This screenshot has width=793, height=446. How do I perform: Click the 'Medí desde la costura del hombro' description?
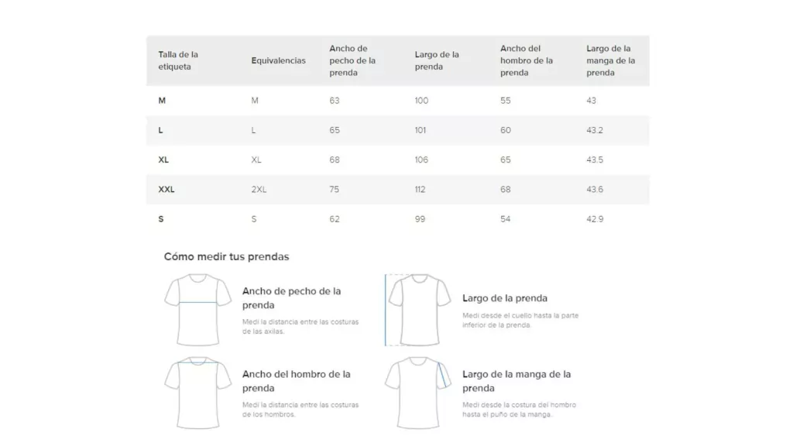519,410
